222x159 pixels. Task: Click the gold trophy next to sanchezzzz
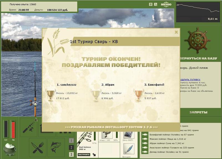pos(50,95)
